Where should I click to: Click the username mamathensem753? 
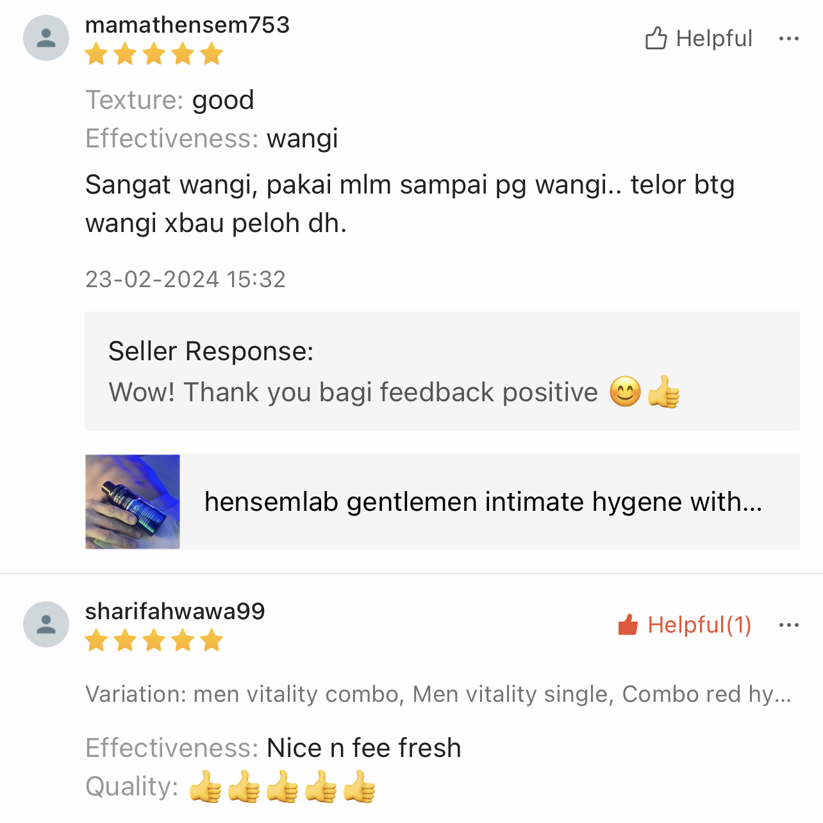pos(187,25)
